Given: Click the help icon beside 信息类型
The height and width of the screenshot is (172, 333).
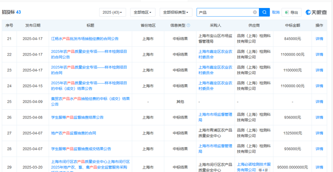Looking at the screenshot, I should (188, 25).
